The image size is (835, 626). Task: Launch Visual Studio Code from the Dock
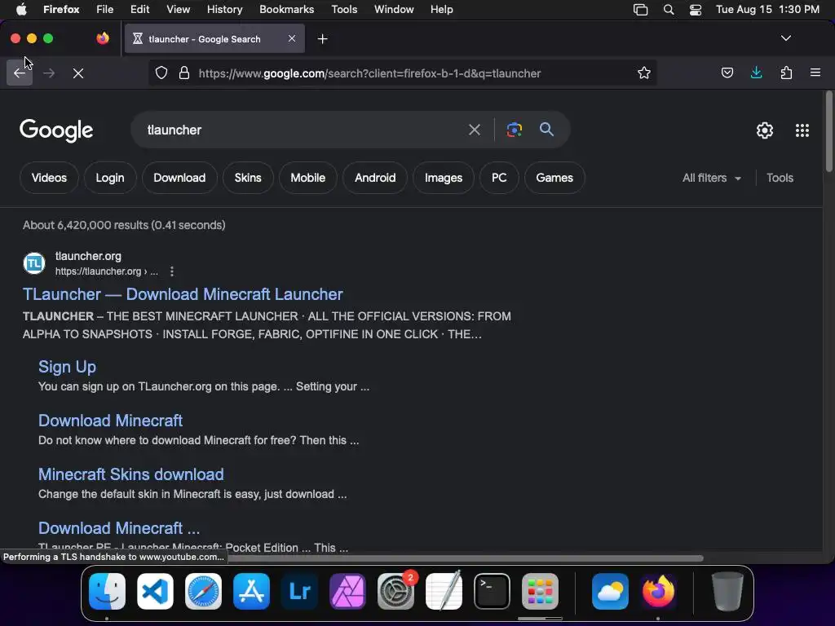click(155, 592)
